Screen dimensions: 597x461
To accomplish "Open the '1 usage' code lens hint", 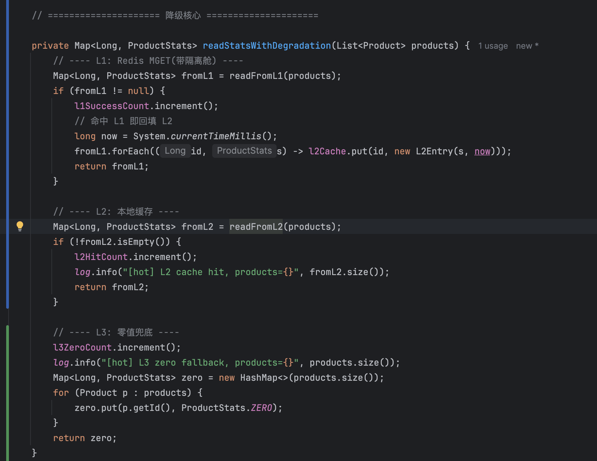I will point(493,46).
